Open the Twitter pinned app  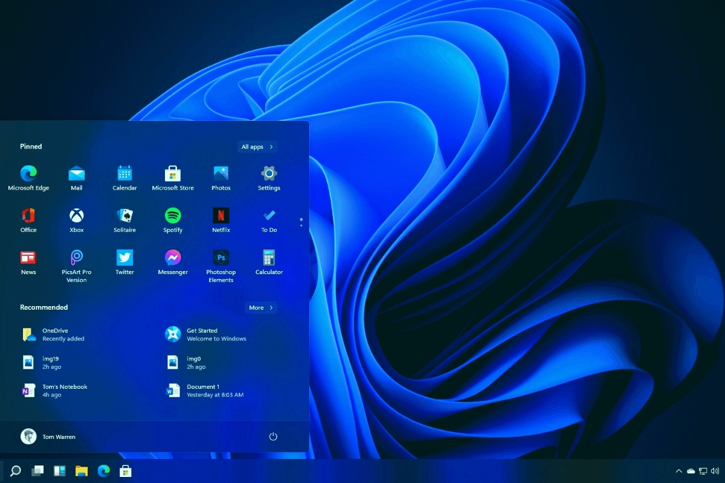click(x=124, y=258)
